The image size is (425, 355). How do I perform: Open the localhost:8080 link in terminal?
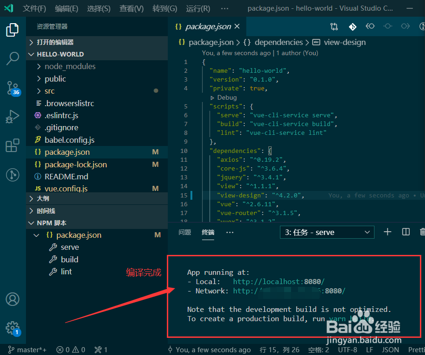click(279, 282)
